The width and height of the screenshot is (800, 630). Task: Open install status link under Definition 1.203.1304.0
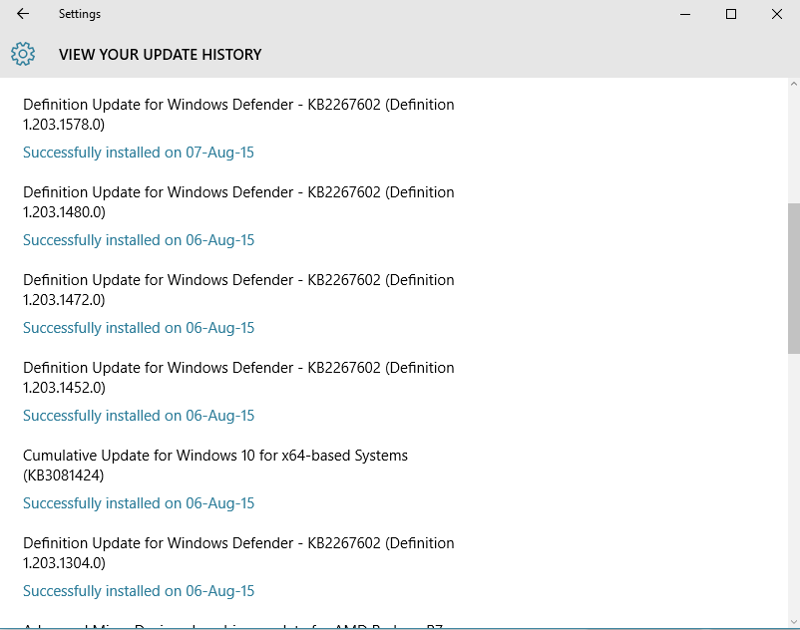[x=139, y=591]
